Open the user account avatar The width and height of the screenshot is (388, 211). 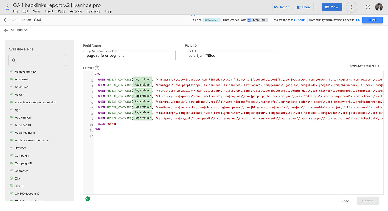click(x=379, y=7)
